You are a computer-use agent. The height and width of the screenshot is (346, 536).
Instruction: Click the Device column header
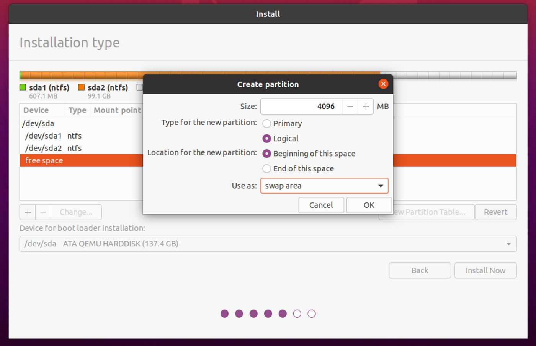tap(36, 110)
